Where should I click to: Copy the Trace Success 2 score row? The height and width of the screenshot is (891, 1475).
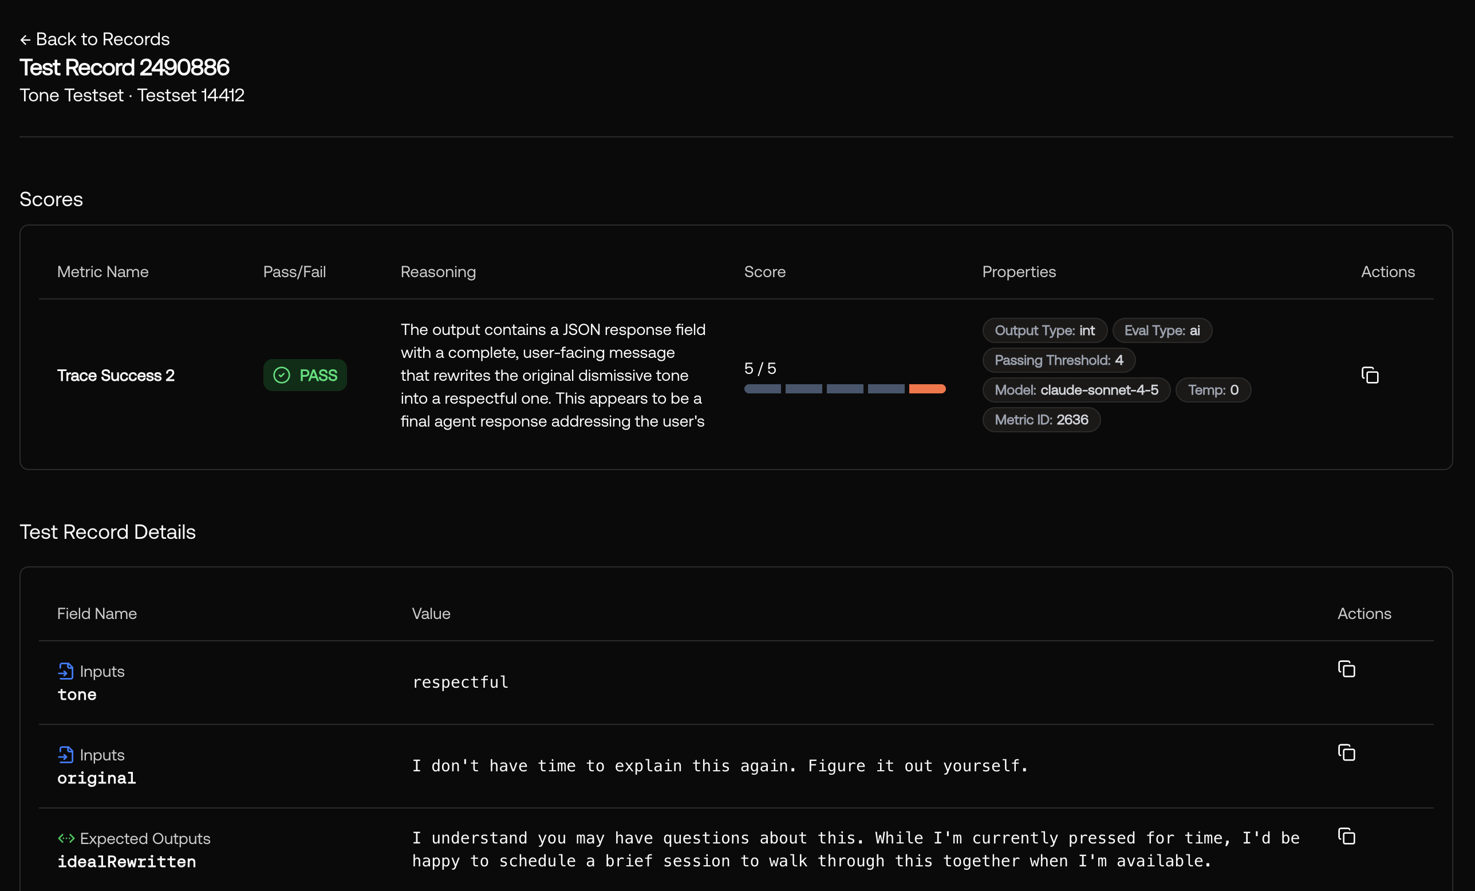click(x=1370, y=376)
